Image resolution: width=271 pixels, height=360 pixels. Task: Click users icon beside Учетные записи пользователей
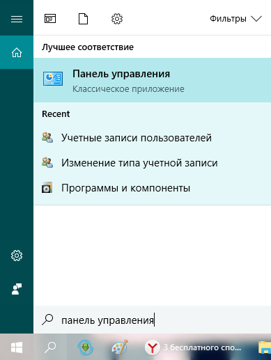coord(47,137)
